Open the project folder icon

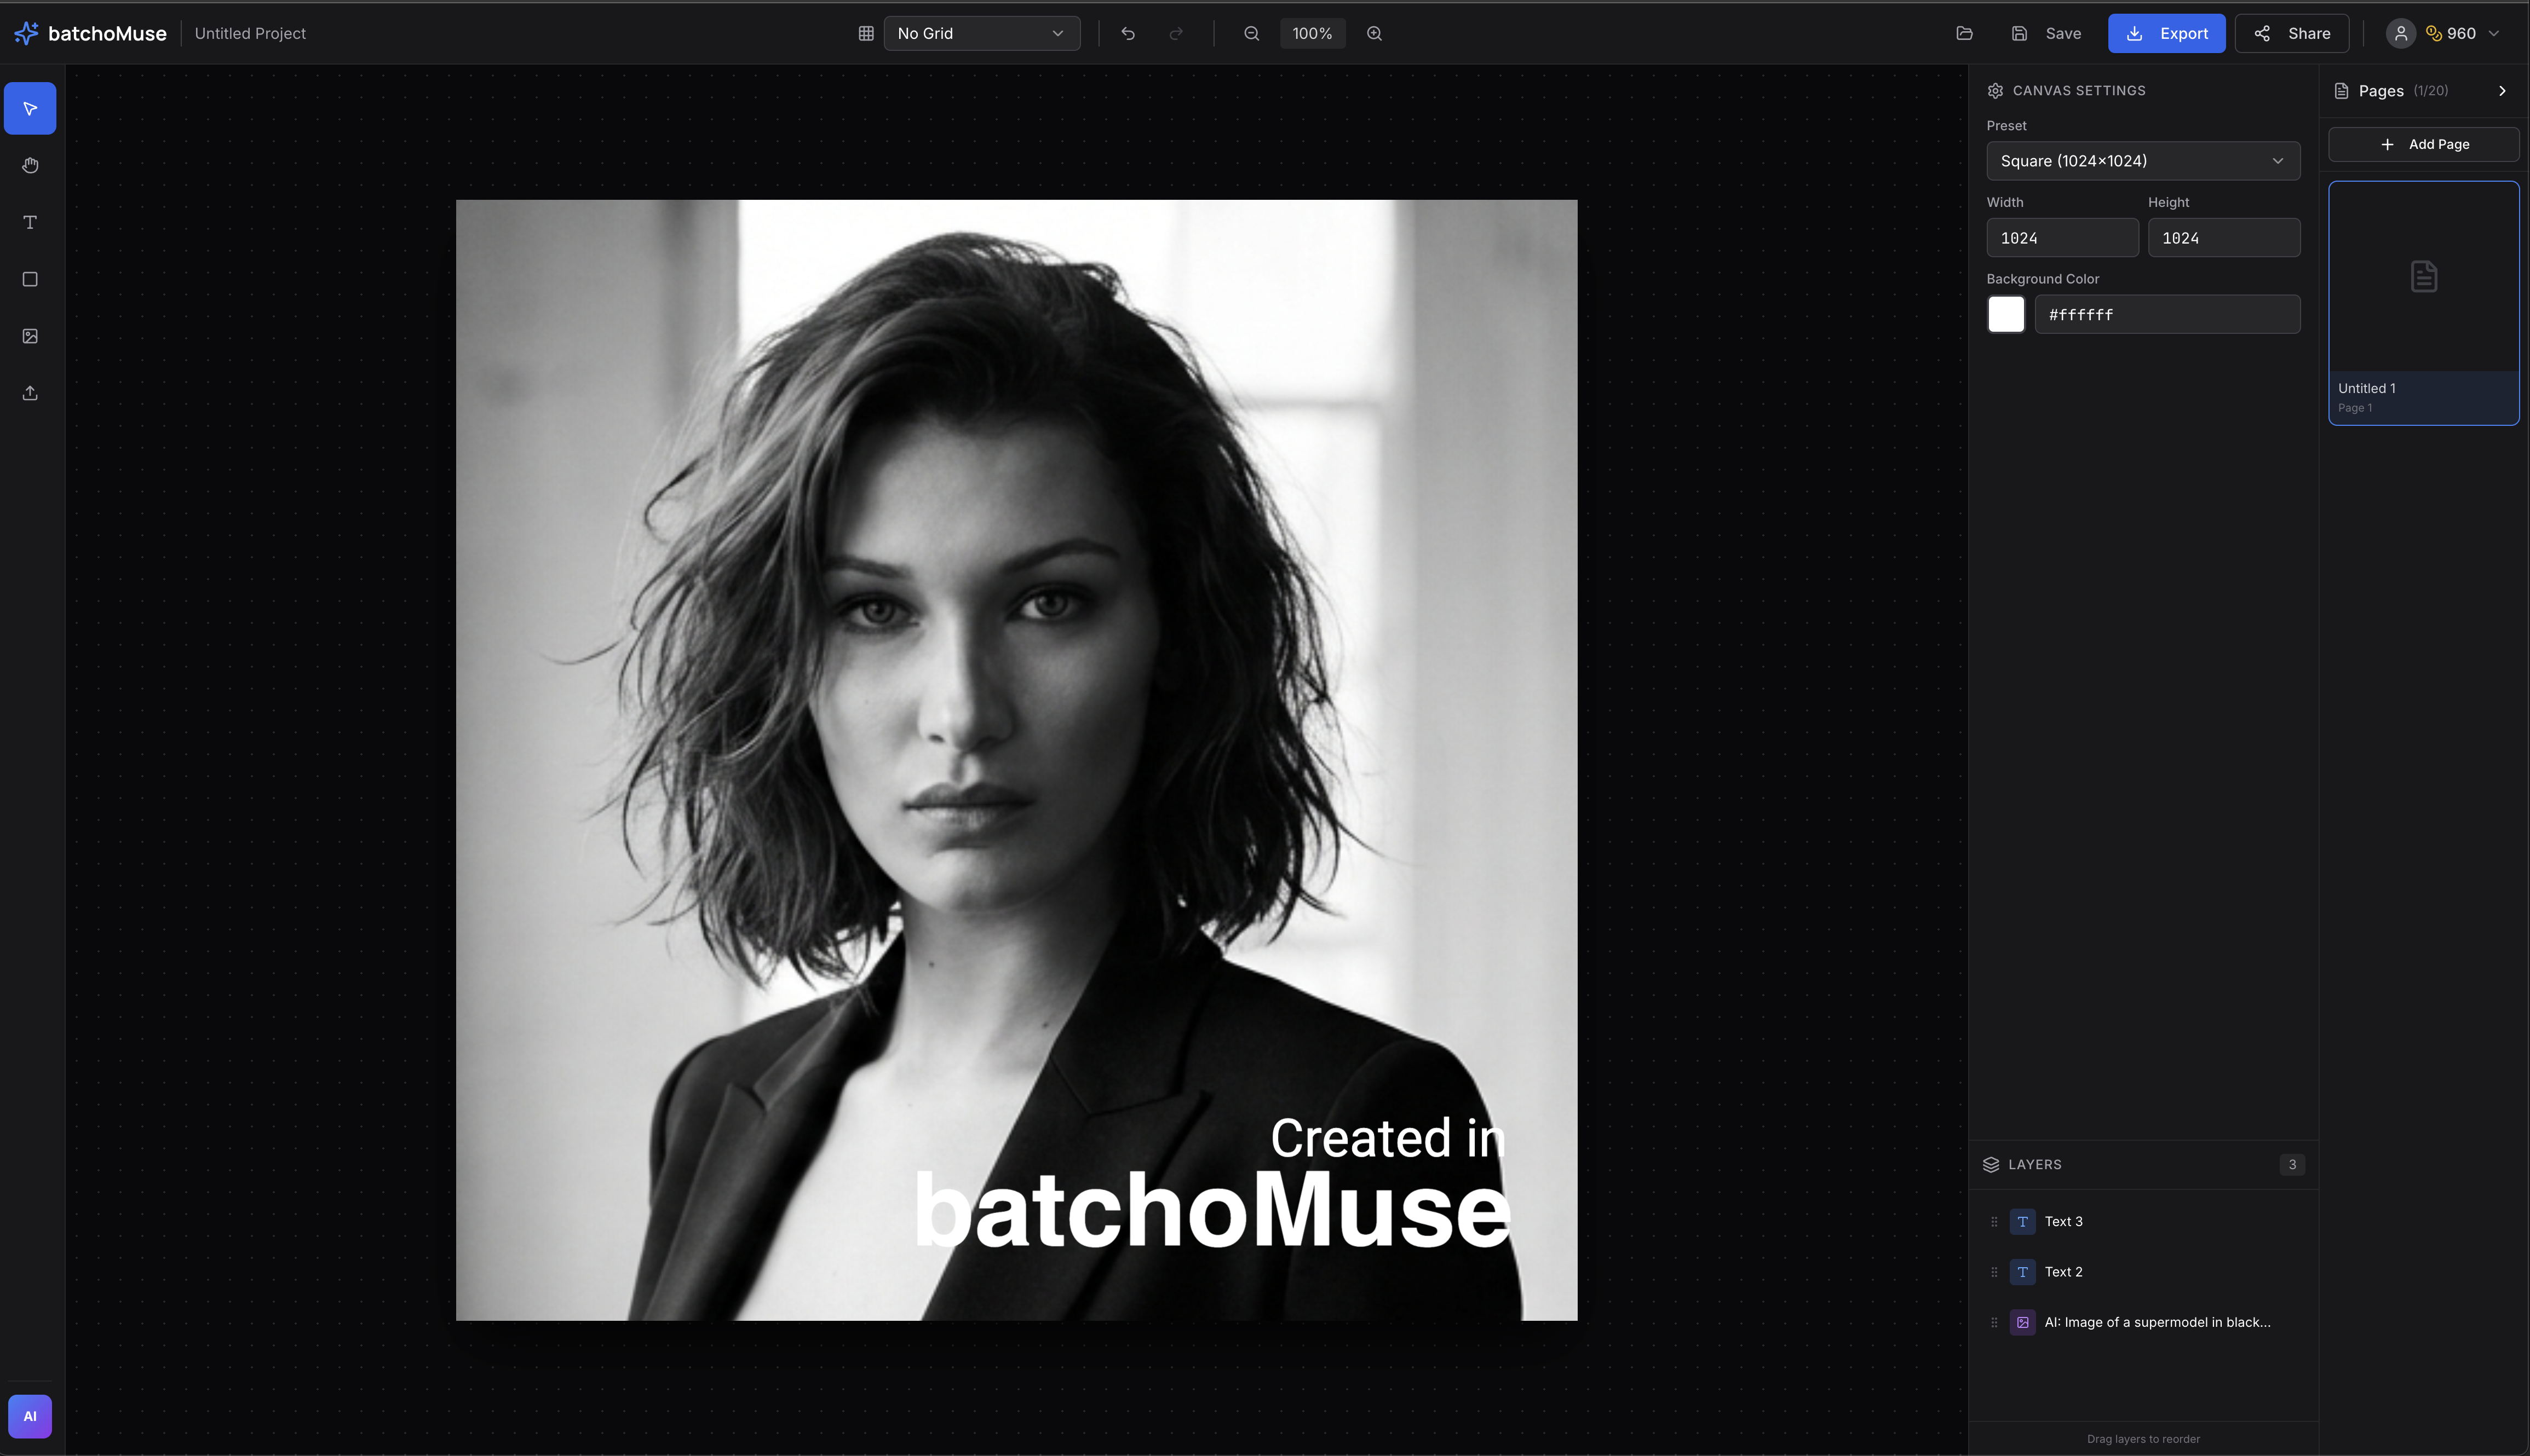coord(1964,33)
